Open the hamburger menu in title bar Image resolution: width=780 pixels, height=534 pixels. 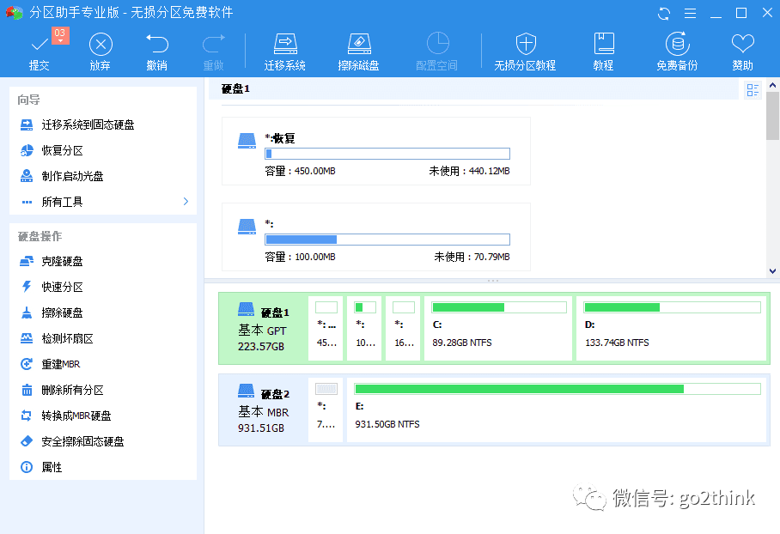tap(690, 14)
